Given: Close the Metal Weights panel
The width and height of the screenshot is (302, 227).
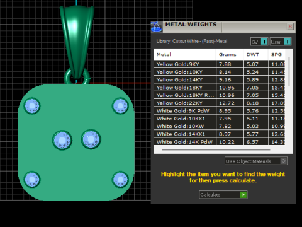Looking at the screenshot, I should click(x=290, y=26).
